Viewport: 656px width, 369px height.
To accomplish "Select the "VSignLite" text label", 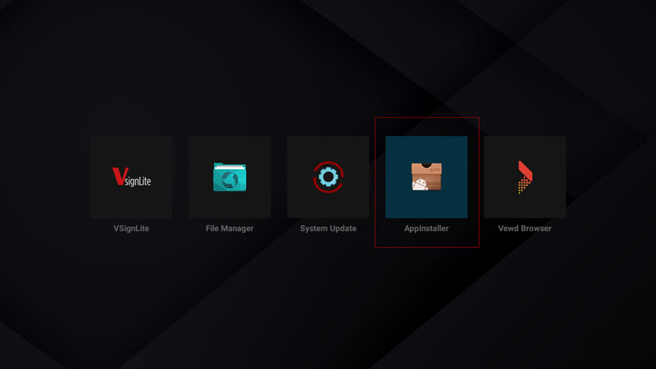I will click(131, 228).
